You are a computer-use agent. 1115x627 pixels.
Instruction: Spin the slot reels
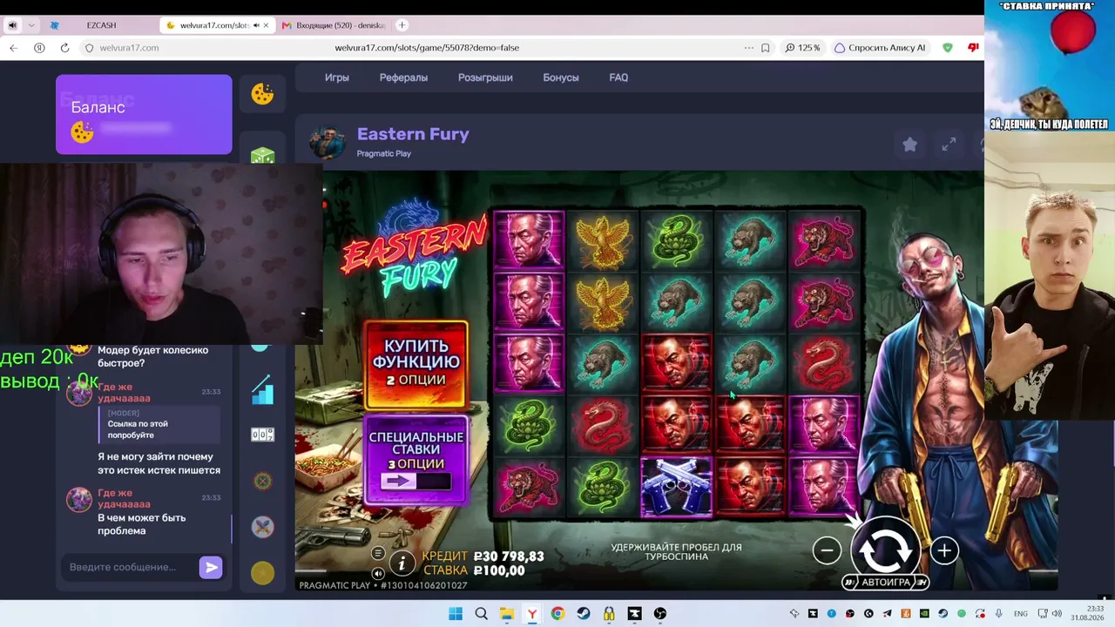(x=885, y=549)
